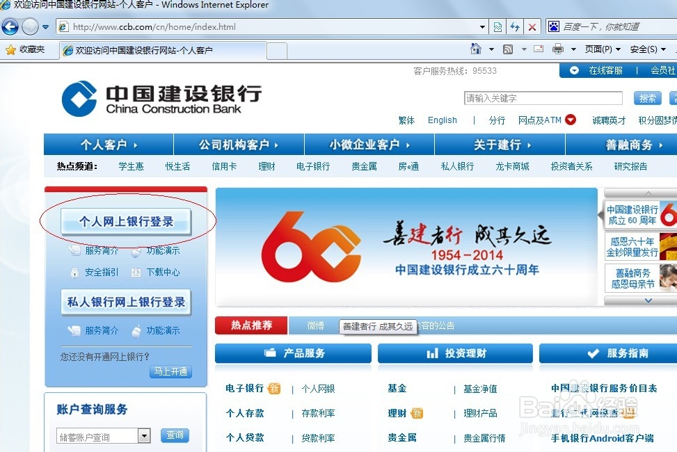
Task: Click the 马上开通 button
Action: click(170, 371)
